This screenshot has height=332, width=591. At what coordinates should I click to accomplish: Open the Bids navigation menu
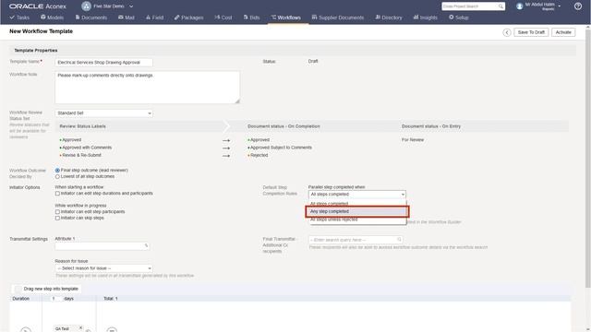coord(252,18)
